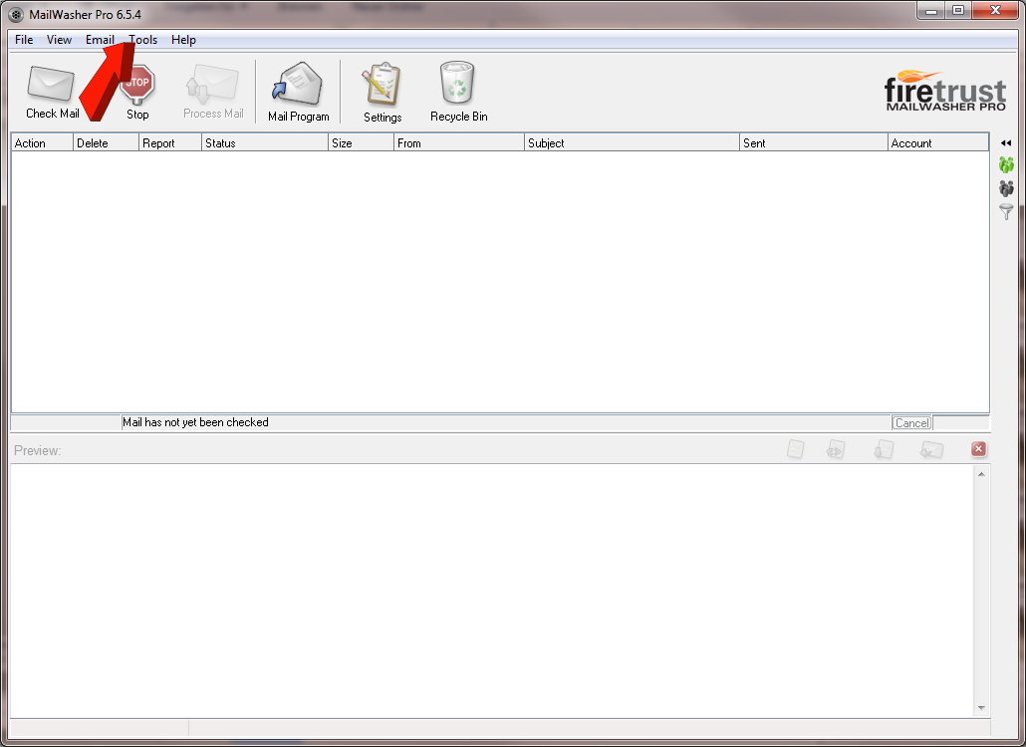Screen dimensions: 1026x747
Task: Open the Tools menu
Action: coord(143,40)
